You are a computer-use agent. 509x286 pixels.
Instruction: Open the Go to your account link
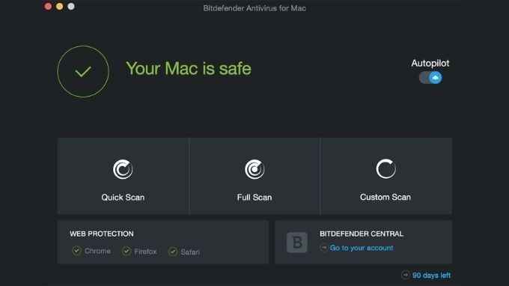coord(362,248)
